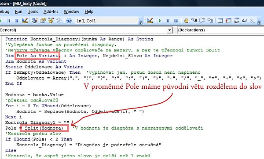Click the 'Else' line

(x=11, y=150)
